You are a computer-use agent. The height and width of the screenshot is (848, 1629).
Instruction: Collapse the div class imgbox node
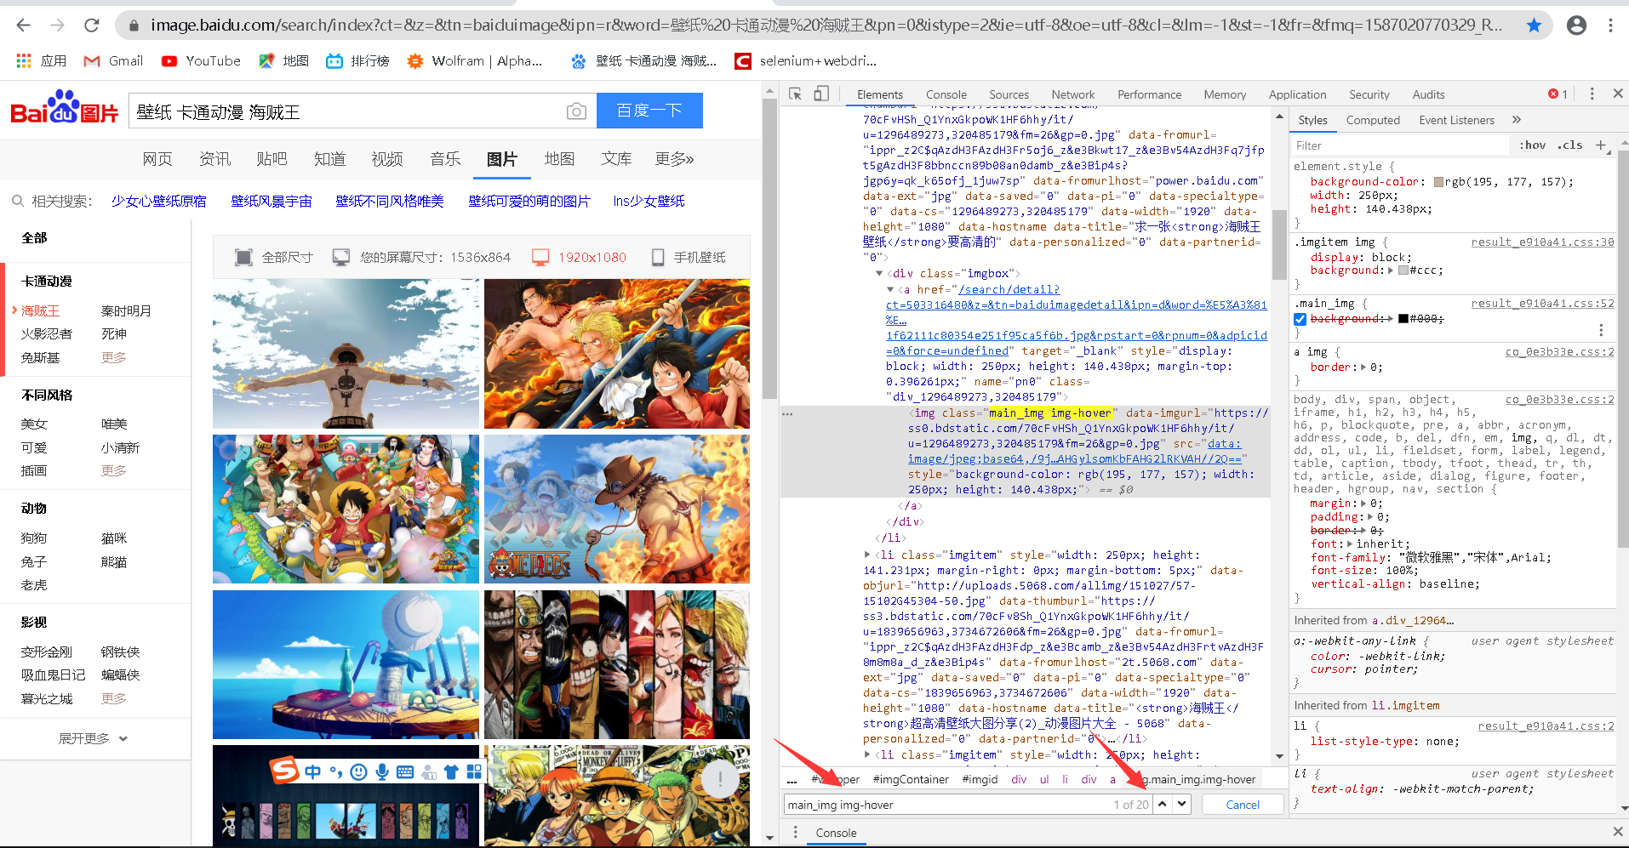coord(879,274)
